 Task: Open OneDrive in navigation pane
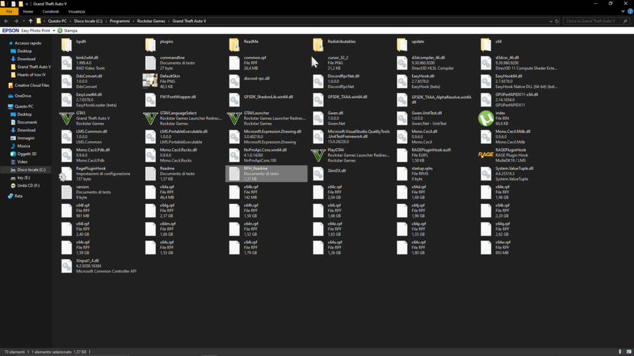point(20,96)
